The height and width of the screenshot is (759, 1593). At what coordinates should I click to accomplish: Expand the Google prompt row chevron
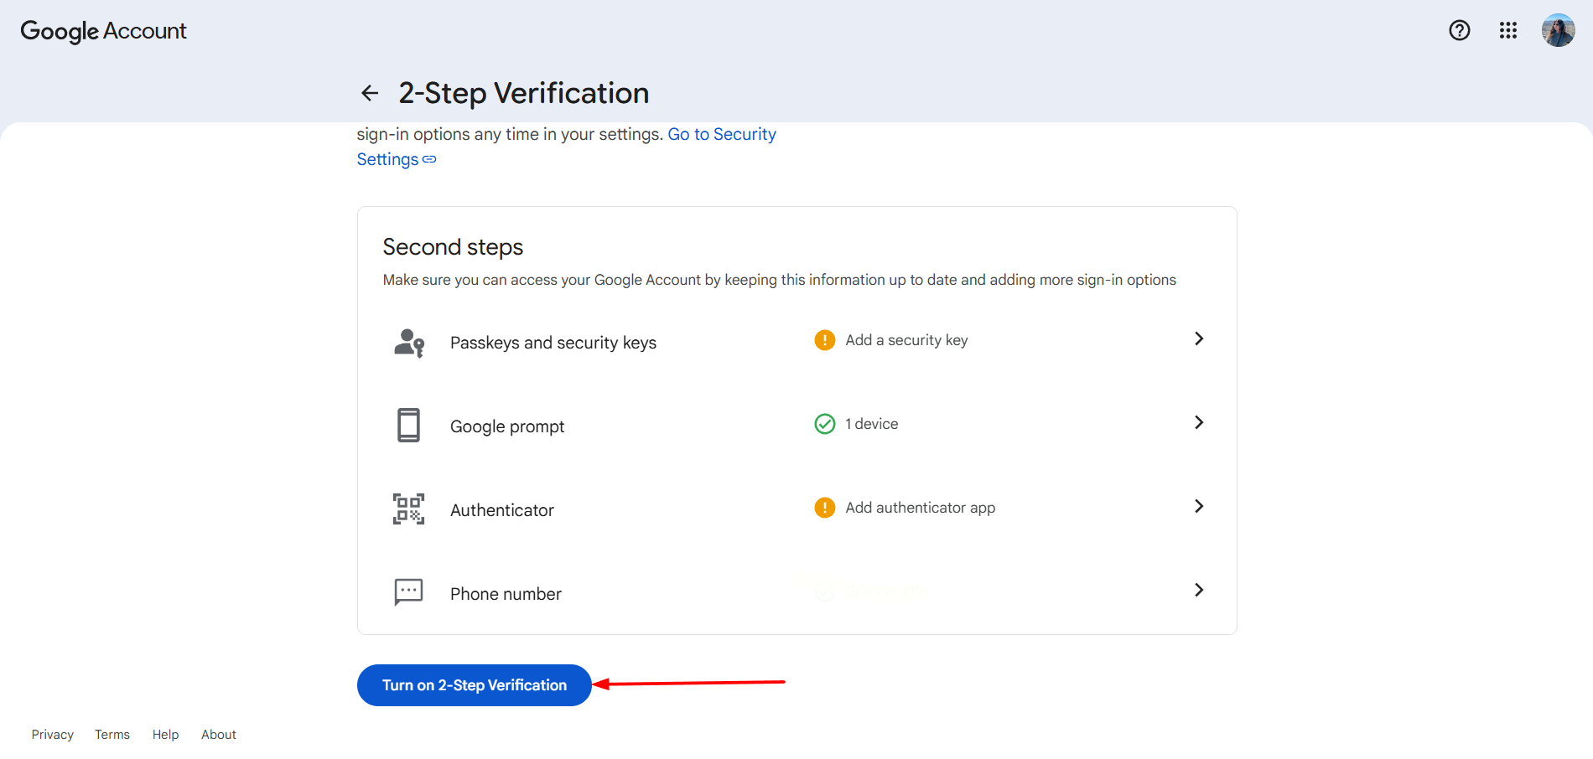(x=1199, y=422)
